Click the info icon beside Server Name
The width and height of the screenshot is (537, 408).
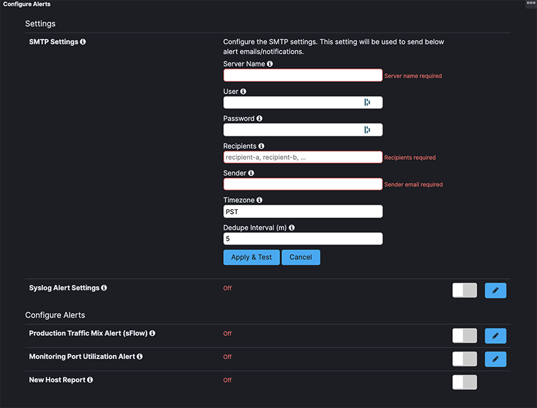(x=270, y=64)
